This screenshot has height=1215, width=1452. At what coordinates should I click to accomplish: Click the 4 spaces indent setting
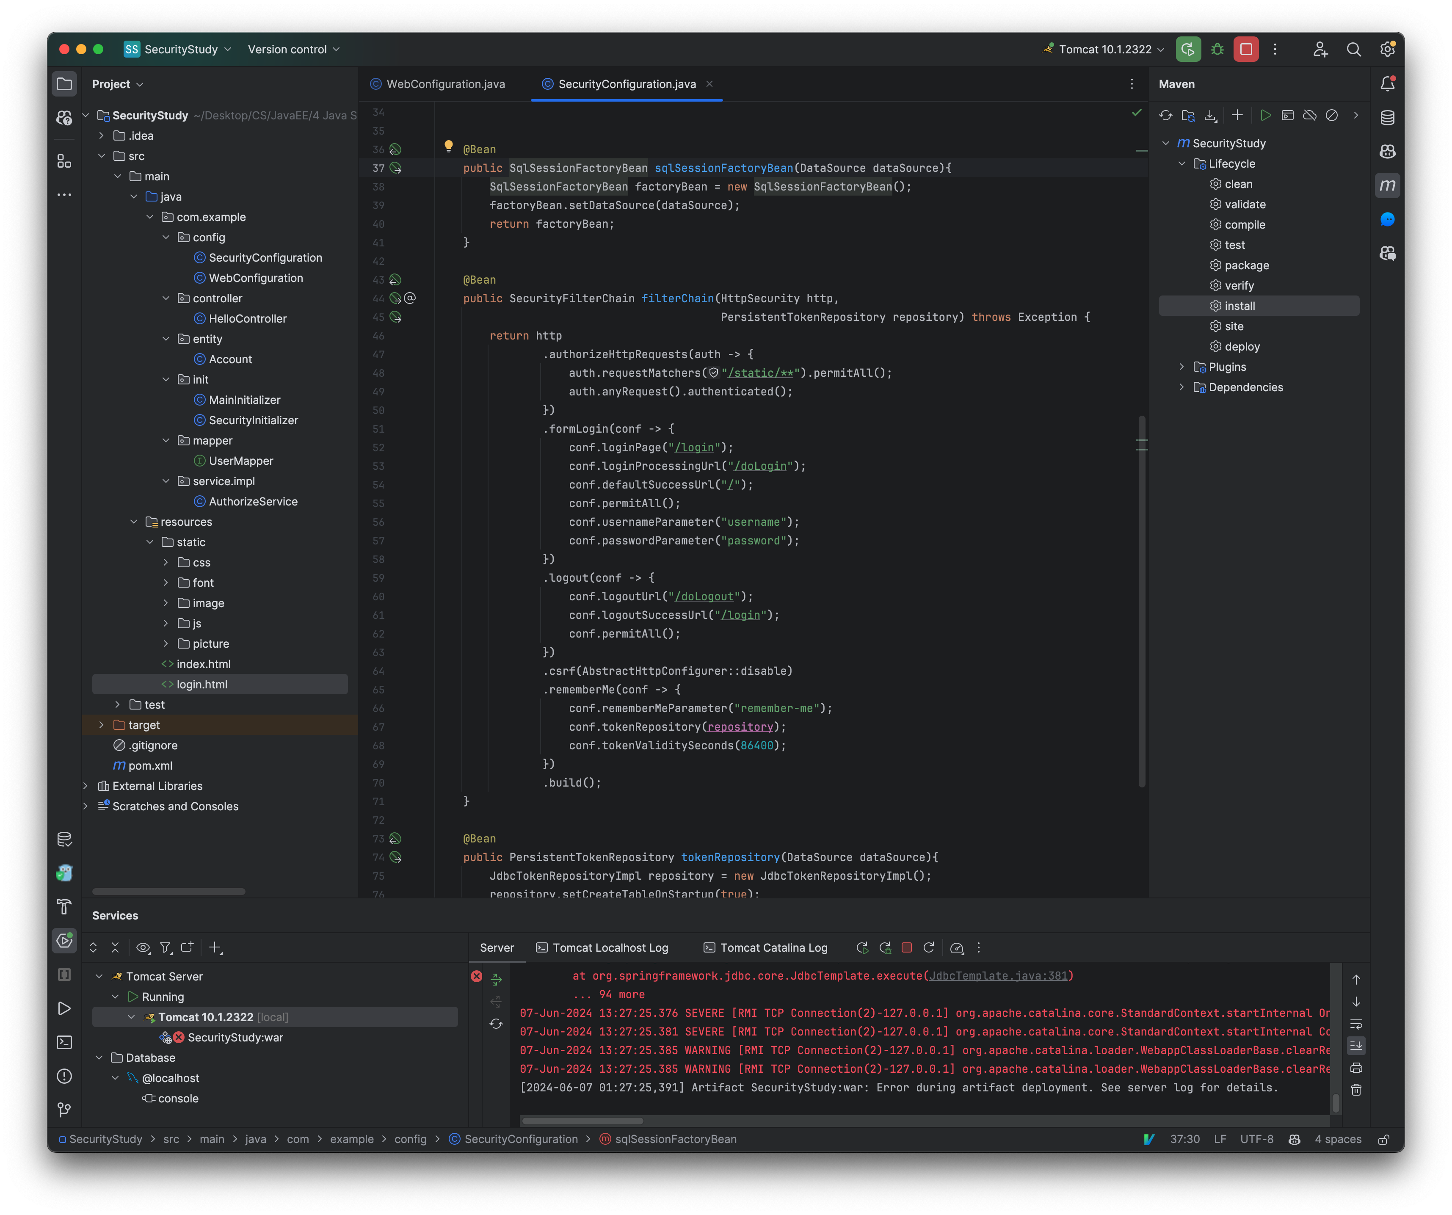[1337, 1139]
